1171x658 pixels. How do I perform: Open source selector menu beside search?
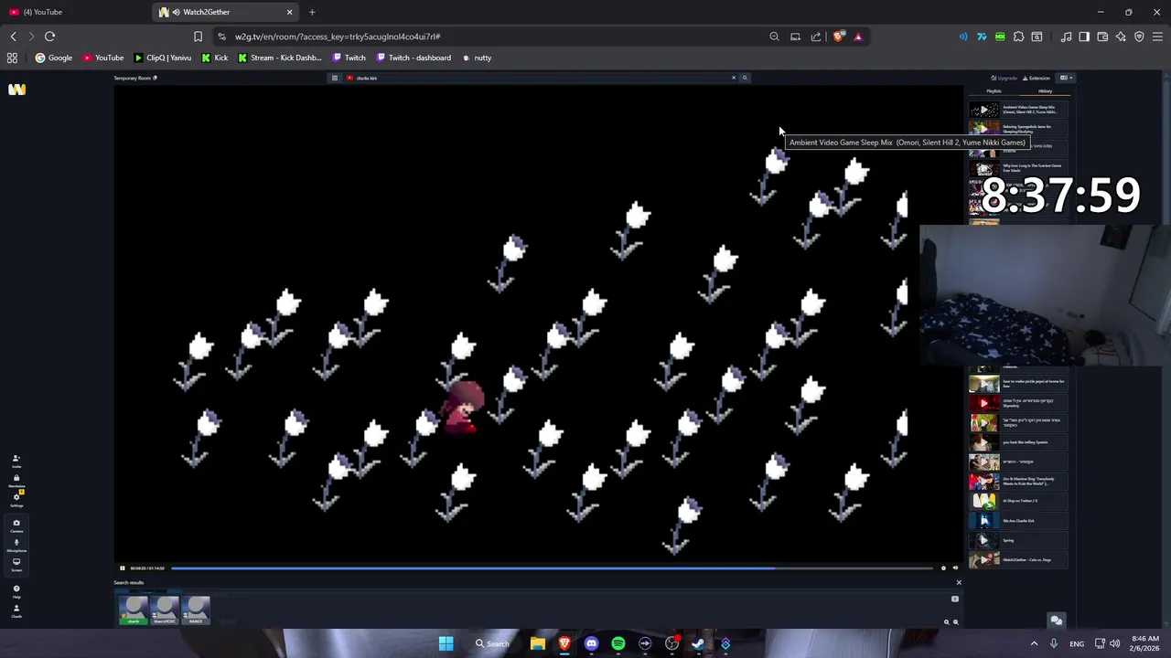coord(335,78)
